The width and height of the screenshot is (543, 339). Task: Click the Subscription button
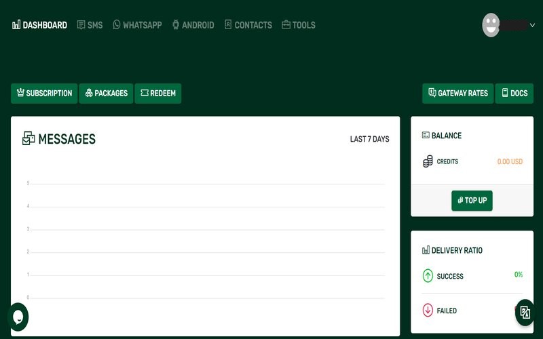44,94
